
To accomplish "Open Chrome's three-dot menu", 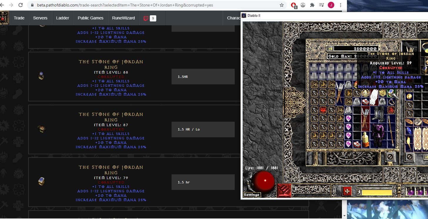I will click(340, 5).
